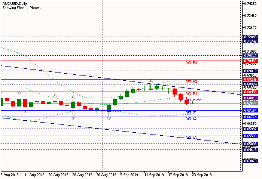Click the W1 S3 support label

click(192, 138)
